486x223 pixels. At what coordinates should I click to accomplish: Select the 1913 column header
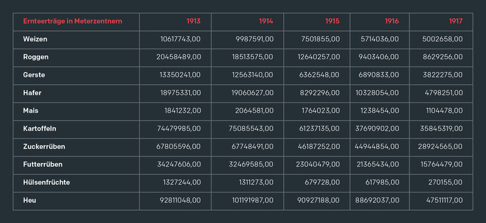point(193,21)
